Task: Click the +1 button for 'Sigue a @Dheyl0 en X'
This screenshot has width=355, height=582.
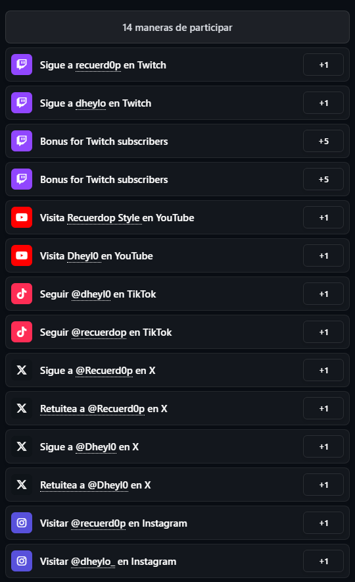Action: (323, 446)
